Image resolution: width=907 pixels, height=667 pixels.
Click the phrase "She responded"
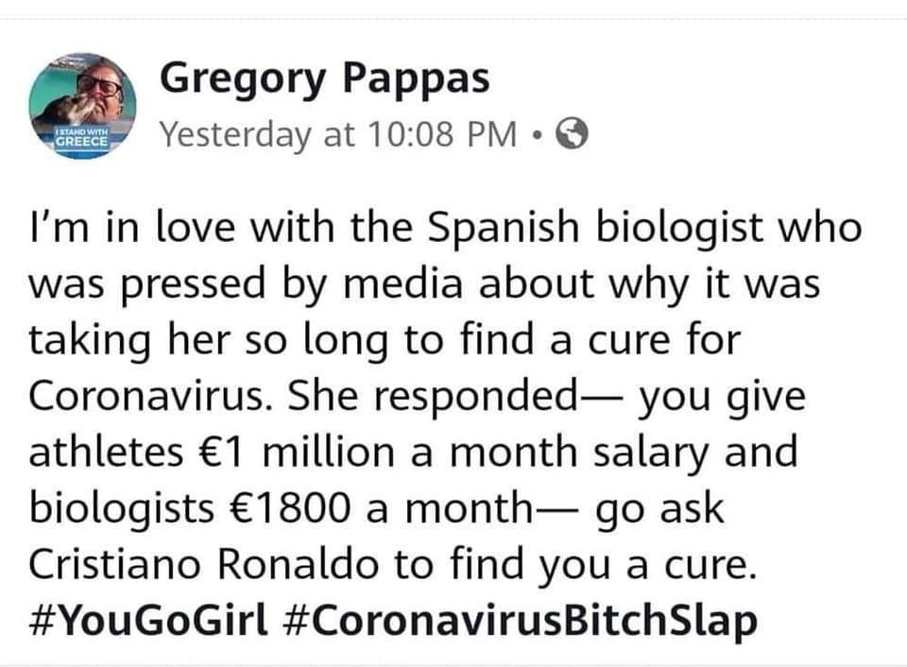coord(432,397)
